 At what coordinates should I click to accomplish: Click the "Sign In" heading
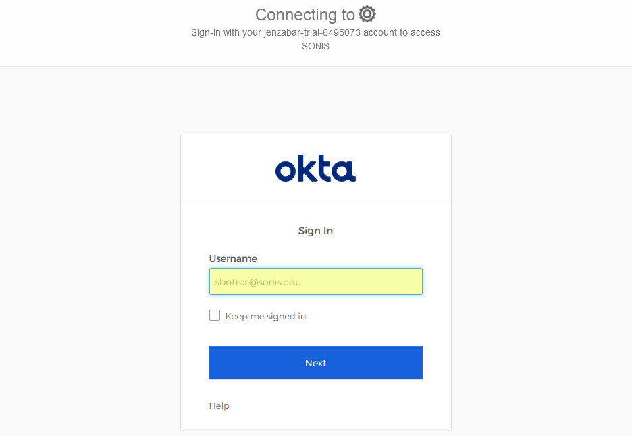pos(315,231)
